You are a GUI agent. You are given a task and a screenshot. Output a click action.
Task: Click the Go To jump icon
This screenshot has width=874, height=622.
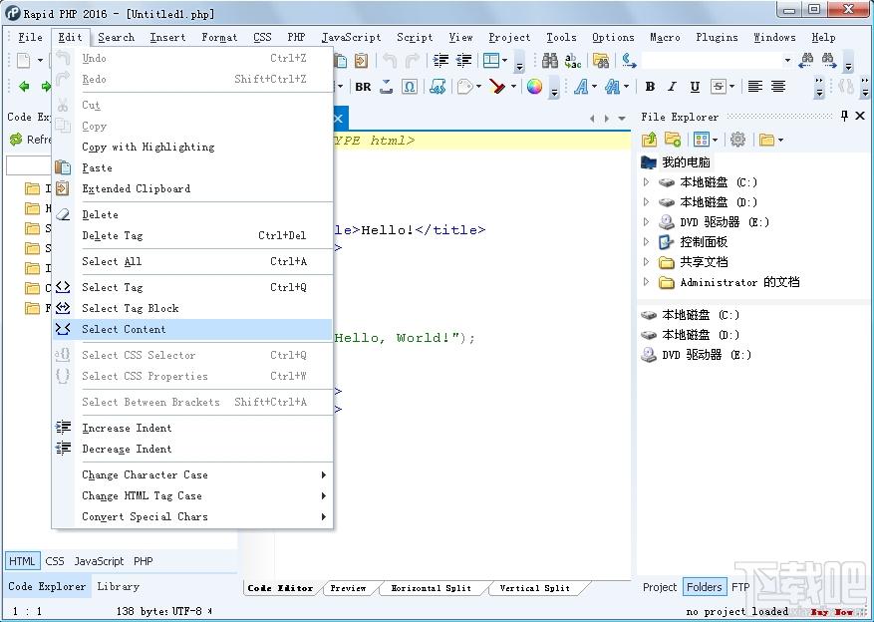[629, 60]
